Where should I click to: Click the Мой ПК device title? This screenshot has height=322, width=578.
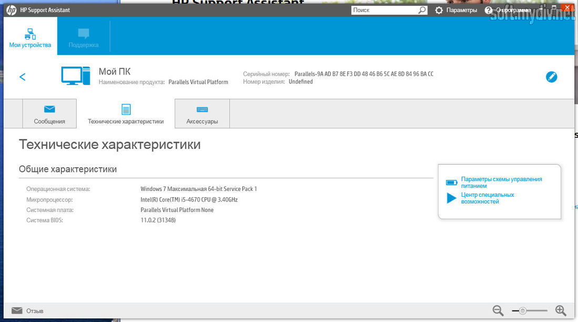[x=115, y=71]
